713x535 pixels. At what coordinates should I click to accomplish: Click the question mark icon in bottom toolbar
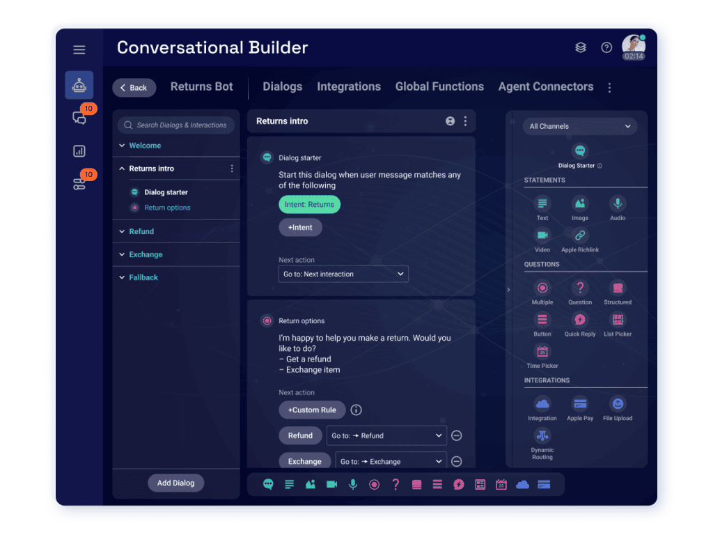[x=395, y=485]
